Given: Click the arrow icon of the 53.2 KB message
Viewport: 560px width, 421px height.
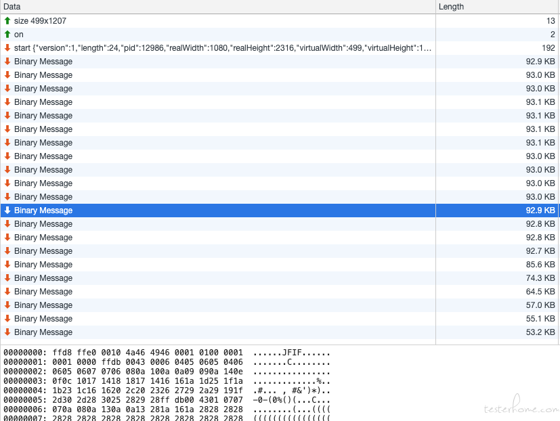Looking at the screenshot, I should tap(7, 332).
